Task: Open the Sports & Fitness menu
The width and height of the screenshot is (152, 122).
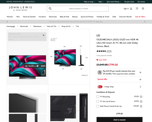Action: pyautogui.click(x=87, y=17)
